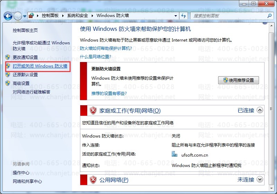The height and width of the screenshot is (194, 277).
Task: Click the Forward navigation arrow button
Action: coord(18,16)
